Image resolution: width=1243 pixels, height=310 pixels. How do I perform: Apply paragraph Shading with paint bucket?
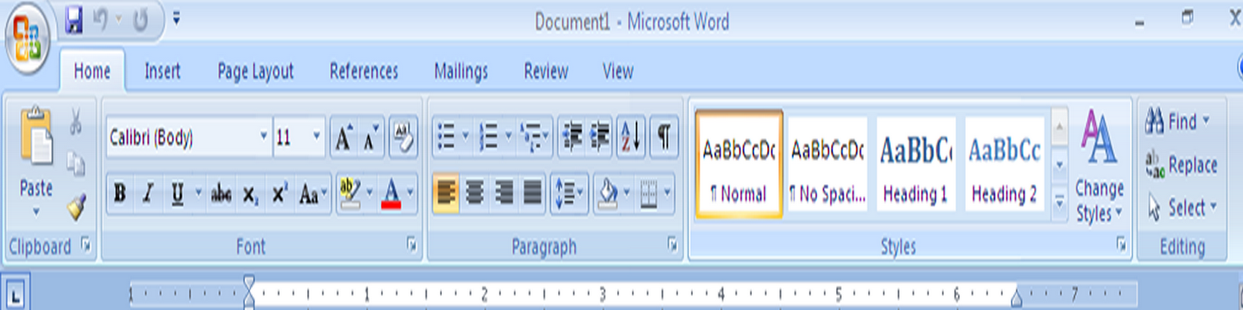(x=608, y=193)
